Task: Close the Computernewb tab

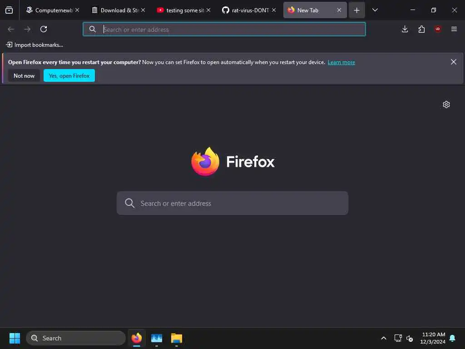Action: coord(77,10)
